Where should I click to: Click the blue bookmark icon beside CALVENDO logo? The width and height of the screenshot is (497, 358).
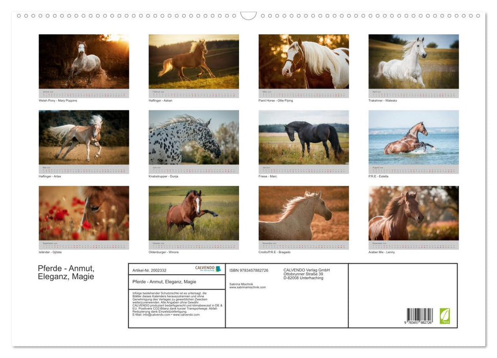(219, 268)
